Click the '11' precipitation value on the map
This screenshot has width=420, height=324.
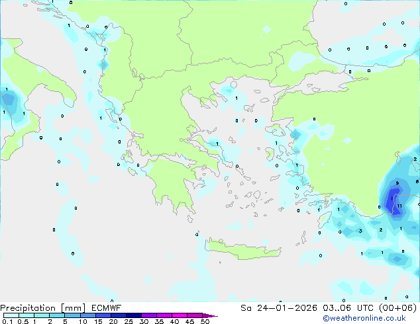(399, 206)
